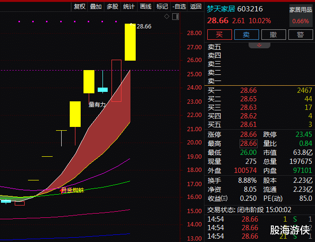Click stock code 603216
Screen dimensions: 315x242
click(250, 9)
